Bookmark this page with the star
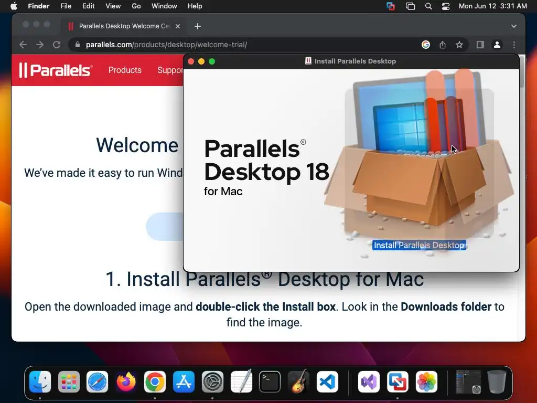 tap(459, 45)
